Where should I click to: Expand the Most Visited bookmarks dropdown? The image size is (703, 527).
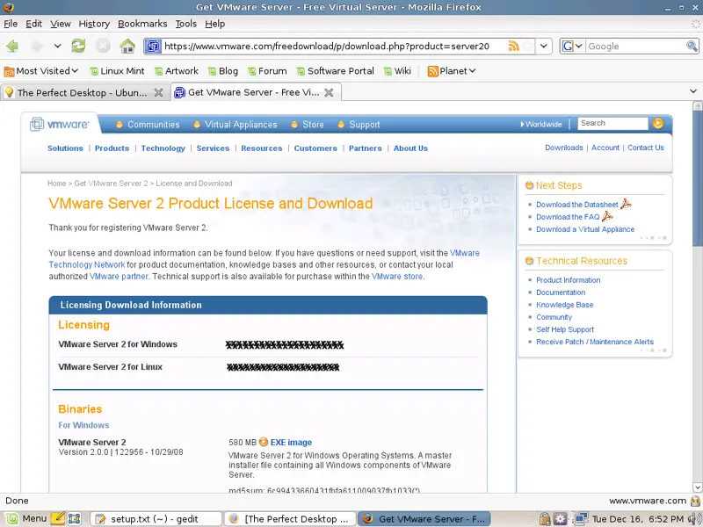pos(41,71)
